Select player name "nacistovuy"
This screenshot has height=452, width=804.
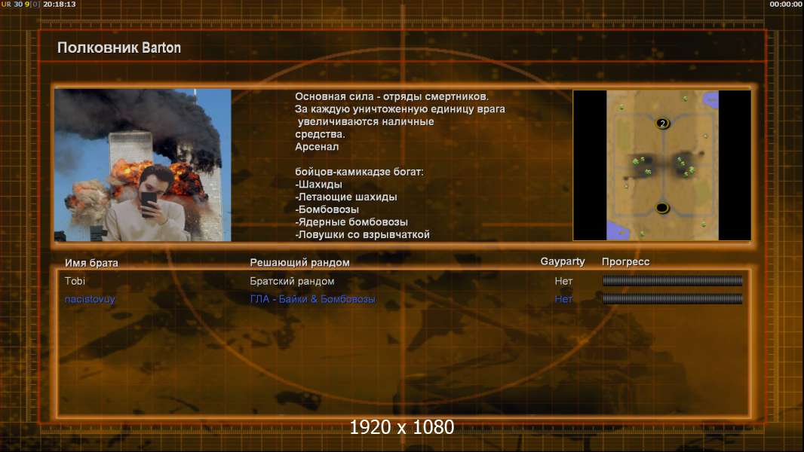[x=90, y=300]
